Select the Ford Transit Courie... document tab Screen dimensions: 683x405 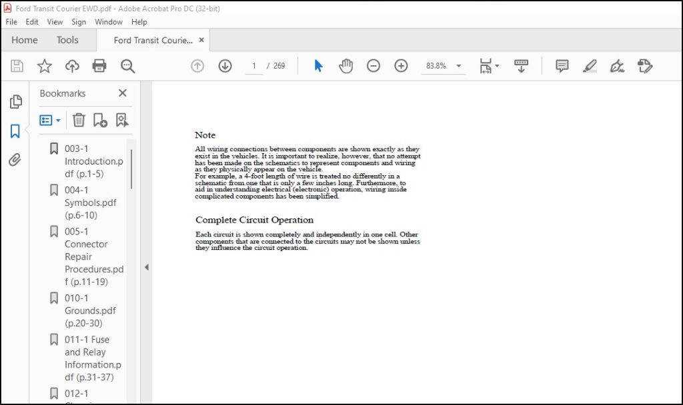click(153, 41)
